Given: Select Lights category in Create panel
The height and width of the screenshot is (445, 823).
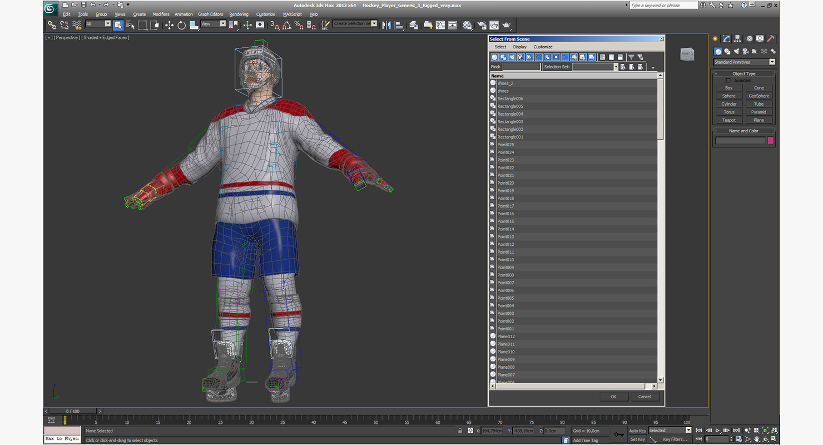Looking at the screenshot, I should click(x=736, y=51).
